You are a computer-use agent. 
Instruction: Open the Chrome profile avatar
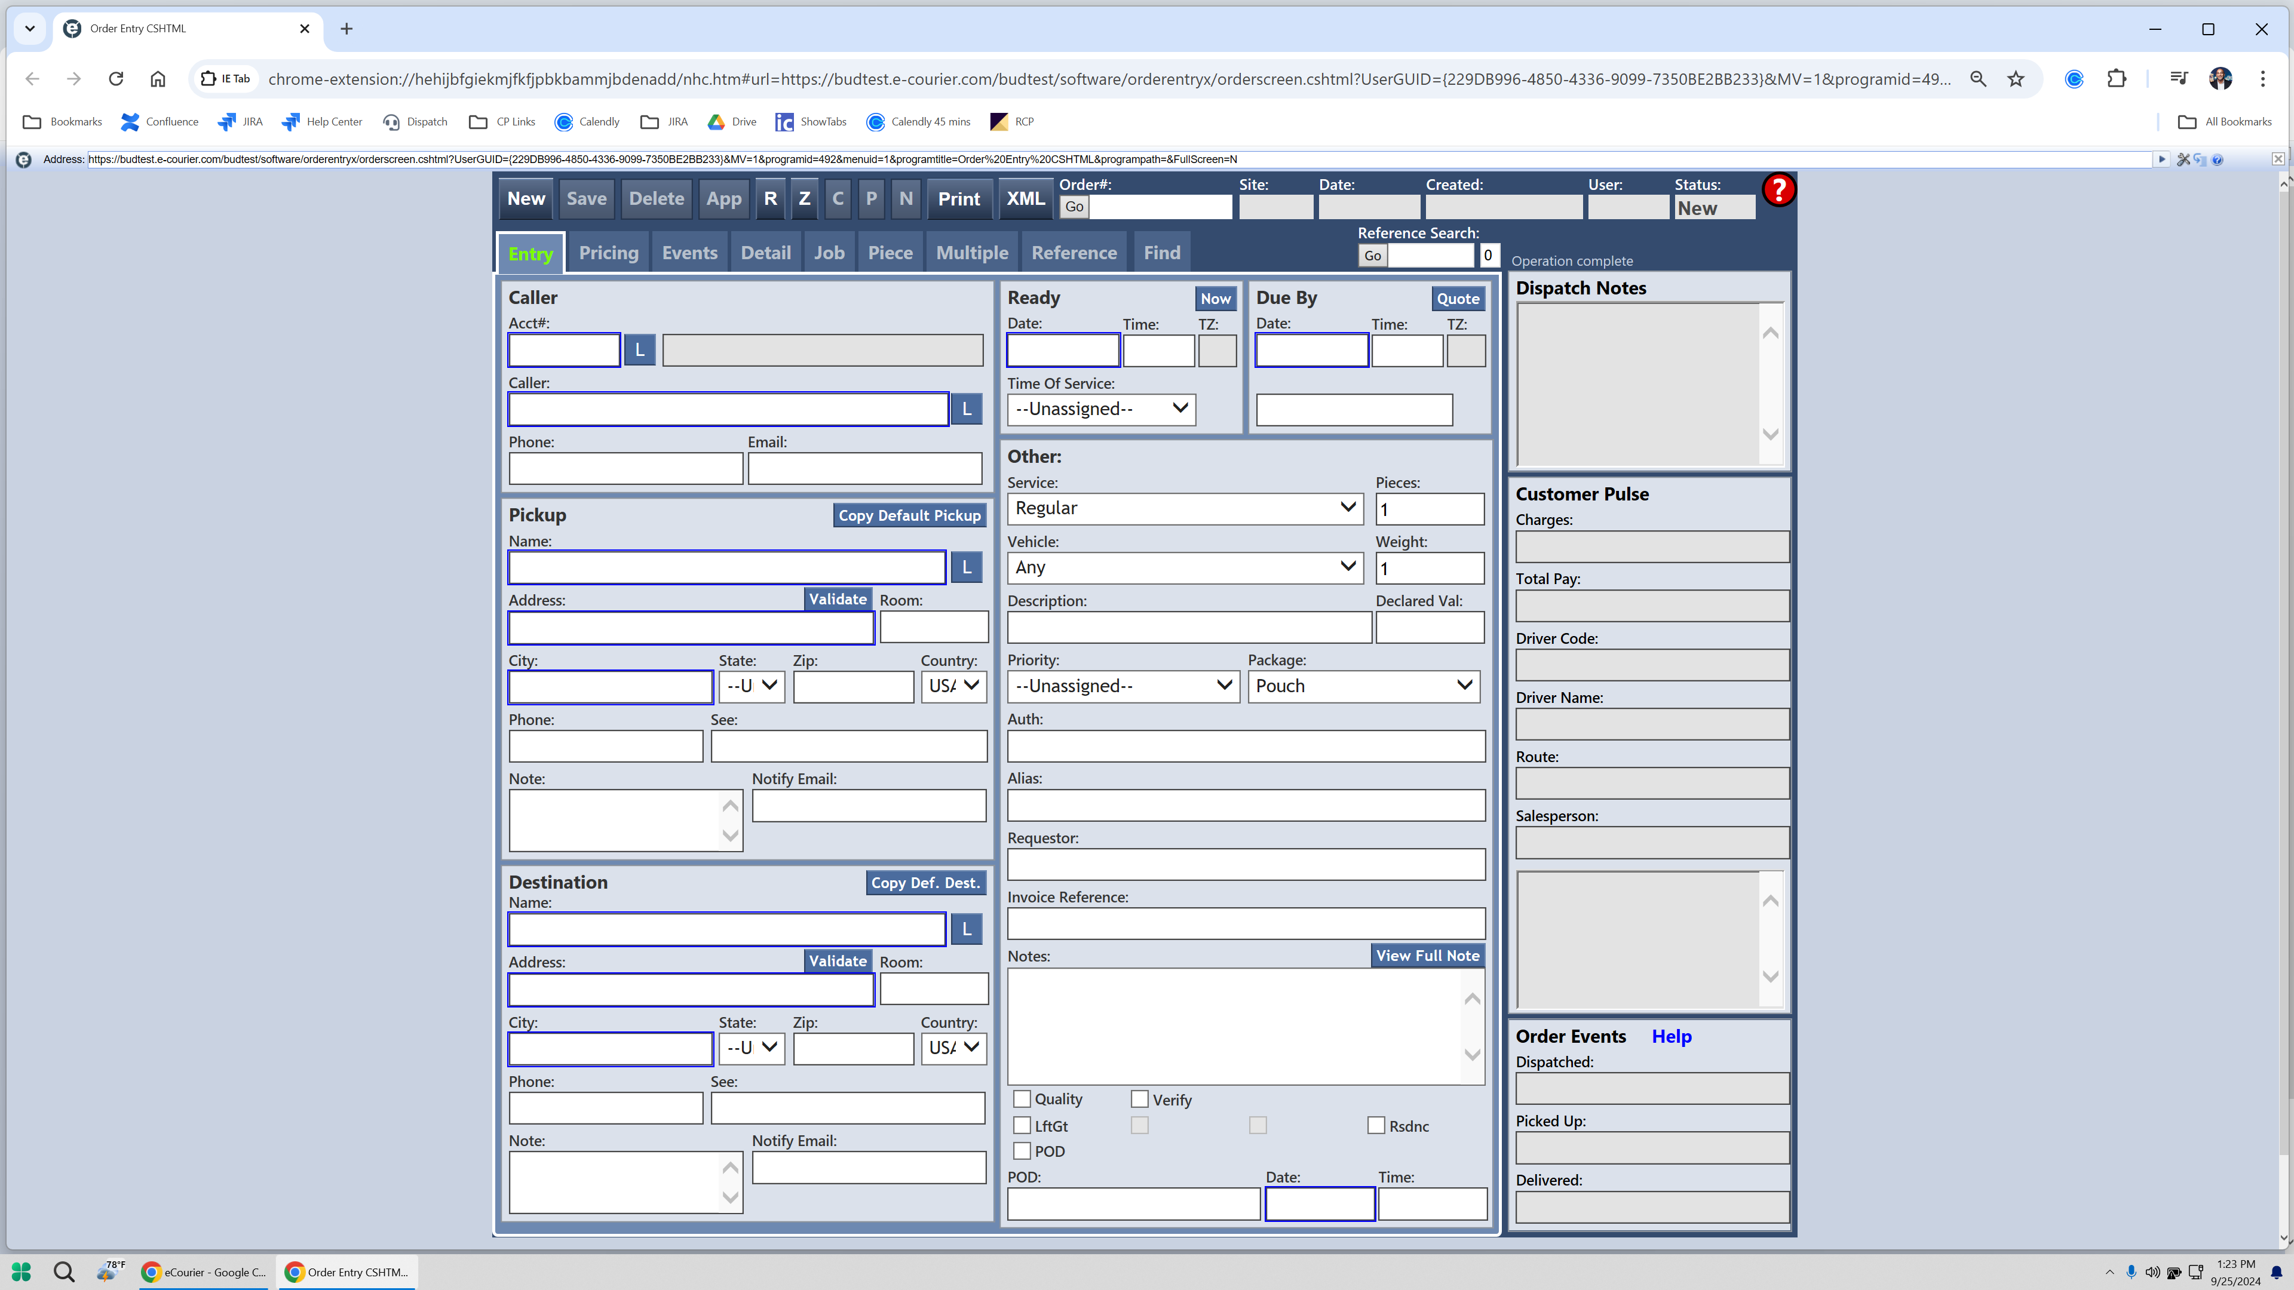[2220, 79]
